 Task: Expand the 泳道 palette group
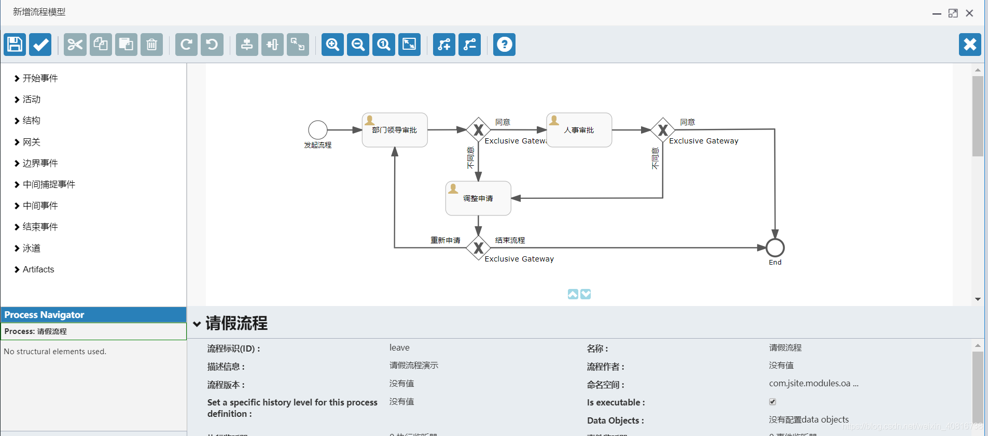pos(27,248)
